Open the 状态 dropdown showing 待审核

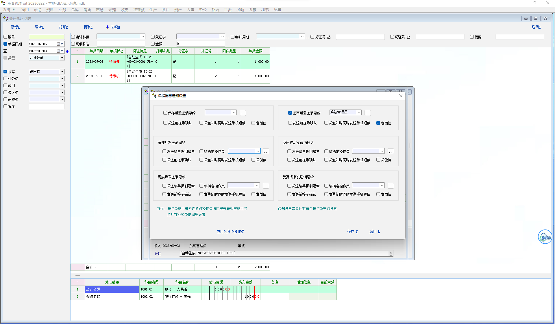pyautogui.click(x=62, y=72)
